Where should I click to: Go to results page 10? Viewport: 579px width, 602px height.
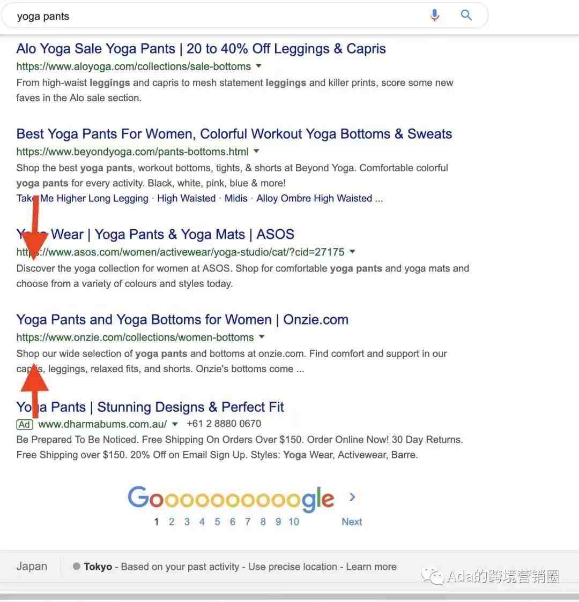pos(294,522)
